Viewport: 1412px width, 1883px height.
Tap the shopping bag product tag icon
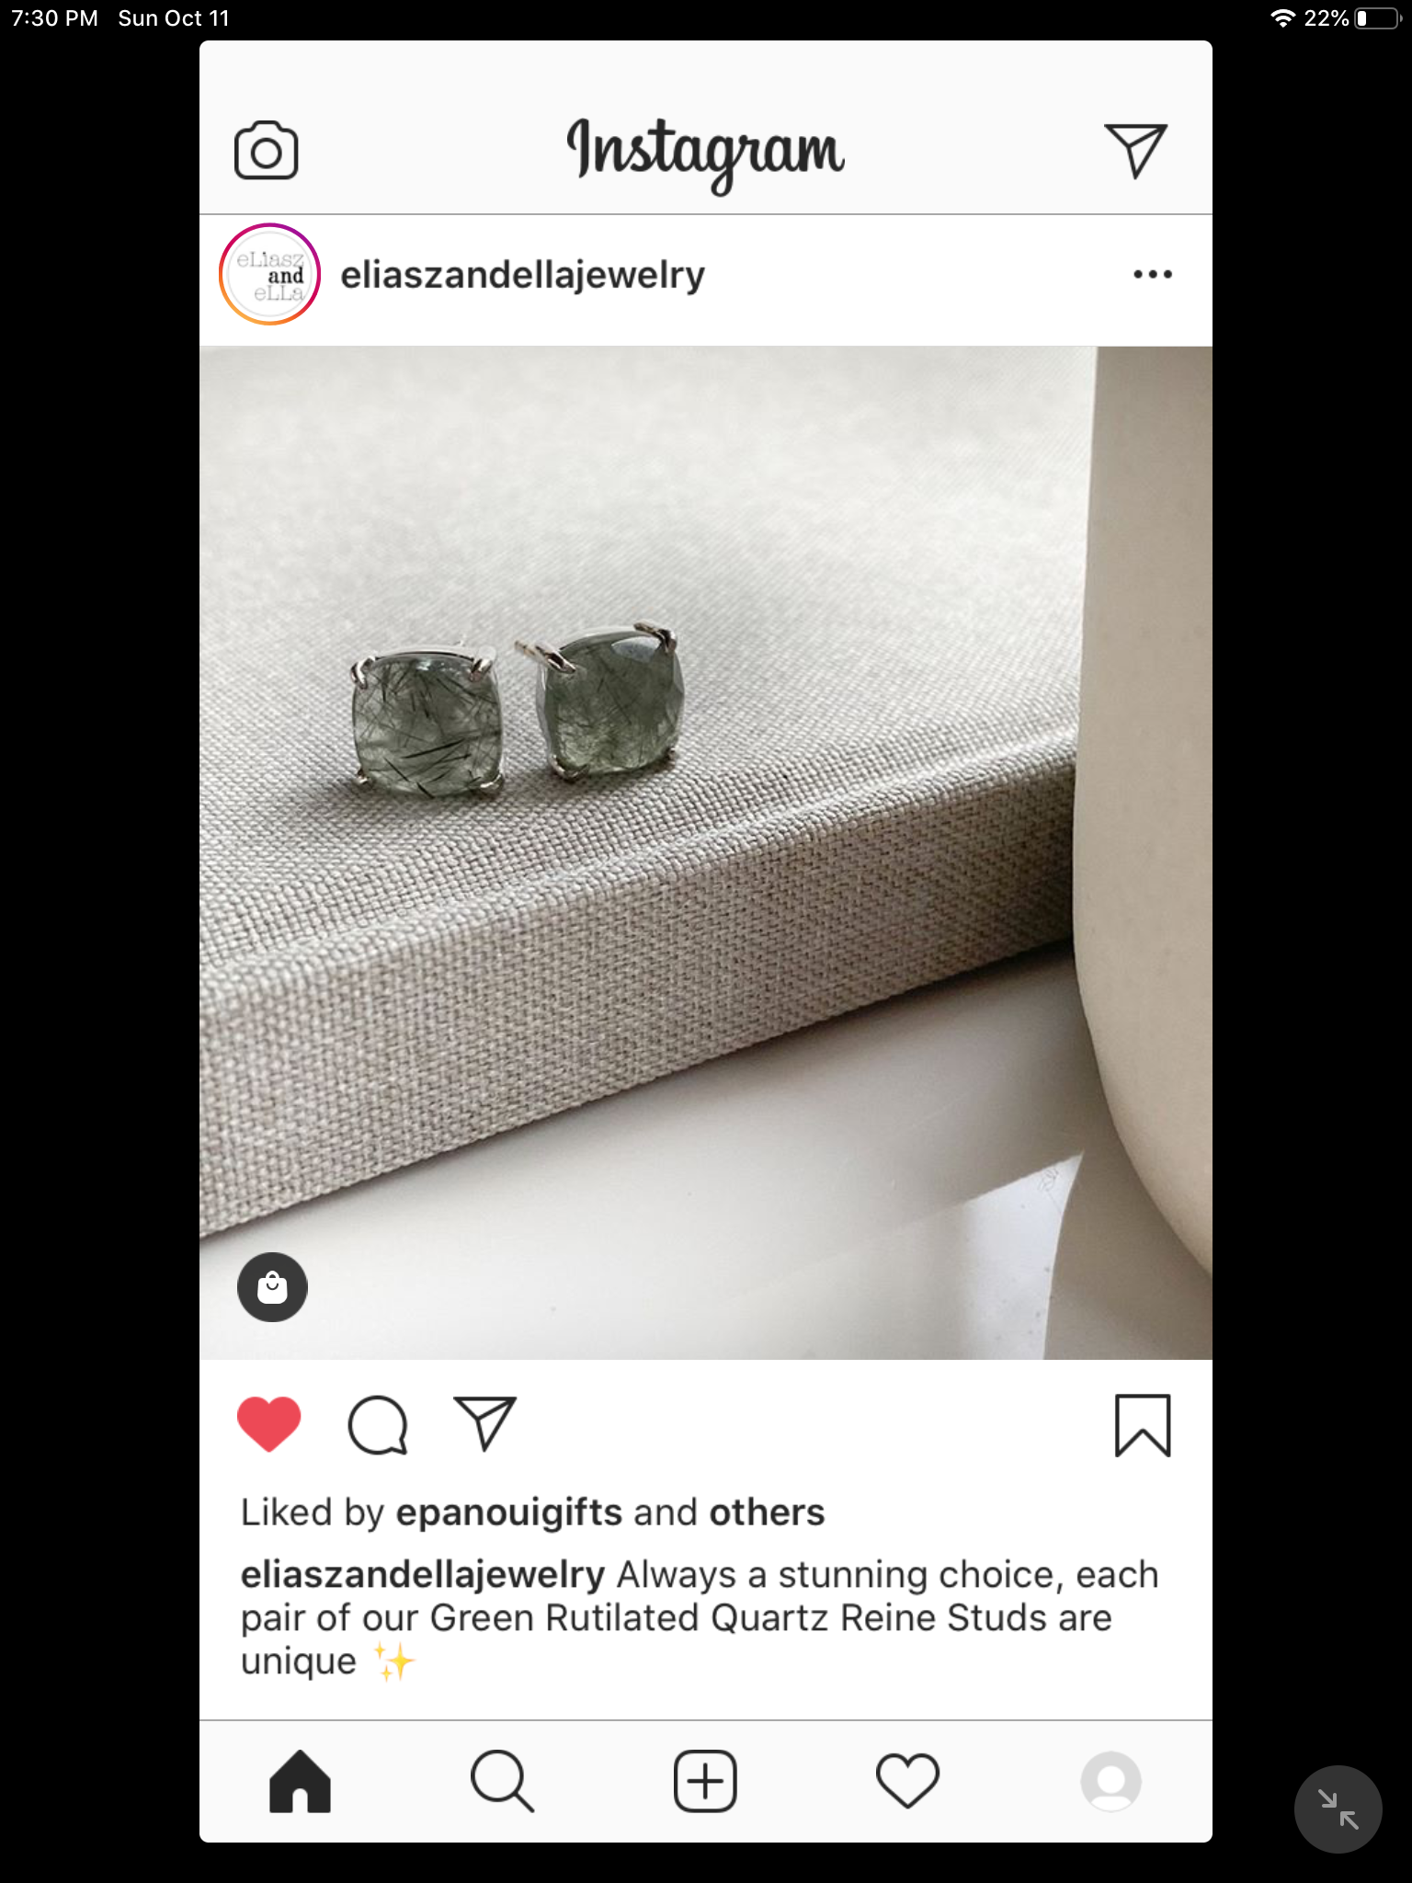click(272, 1287)
